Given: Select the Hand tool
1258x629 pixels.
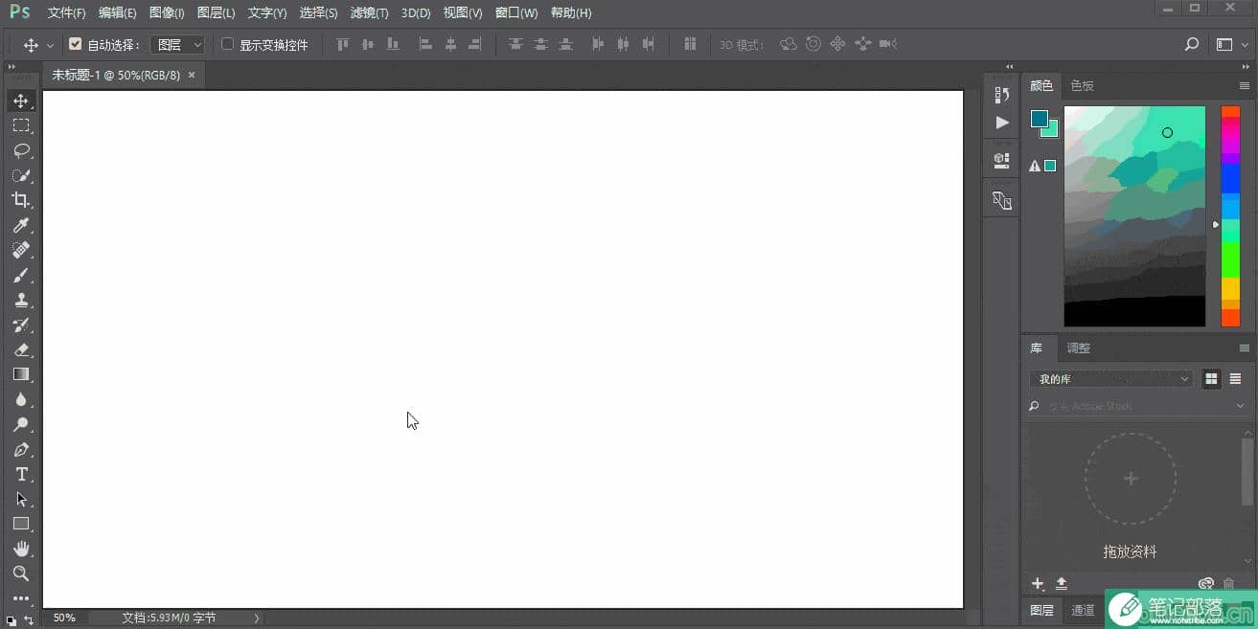Looking at the screenshot, I should click(21, 549).
